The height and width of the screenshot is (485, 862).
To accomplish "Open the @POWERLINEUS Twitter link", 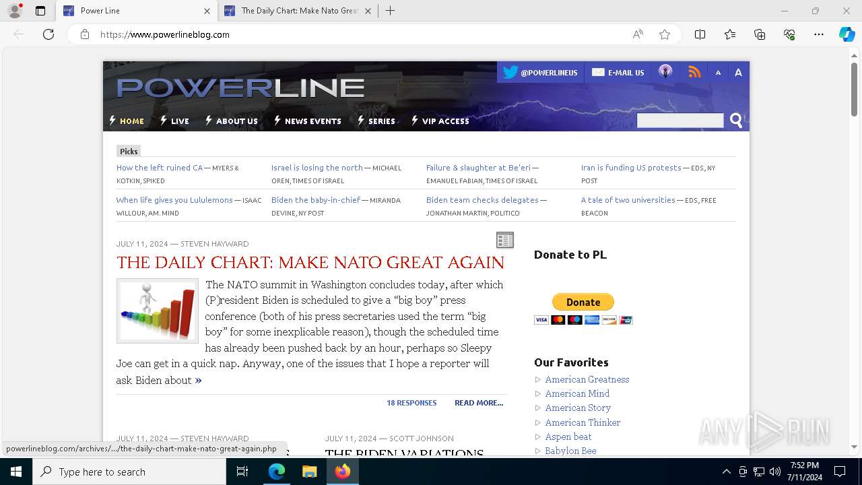I will click(539, 73).
